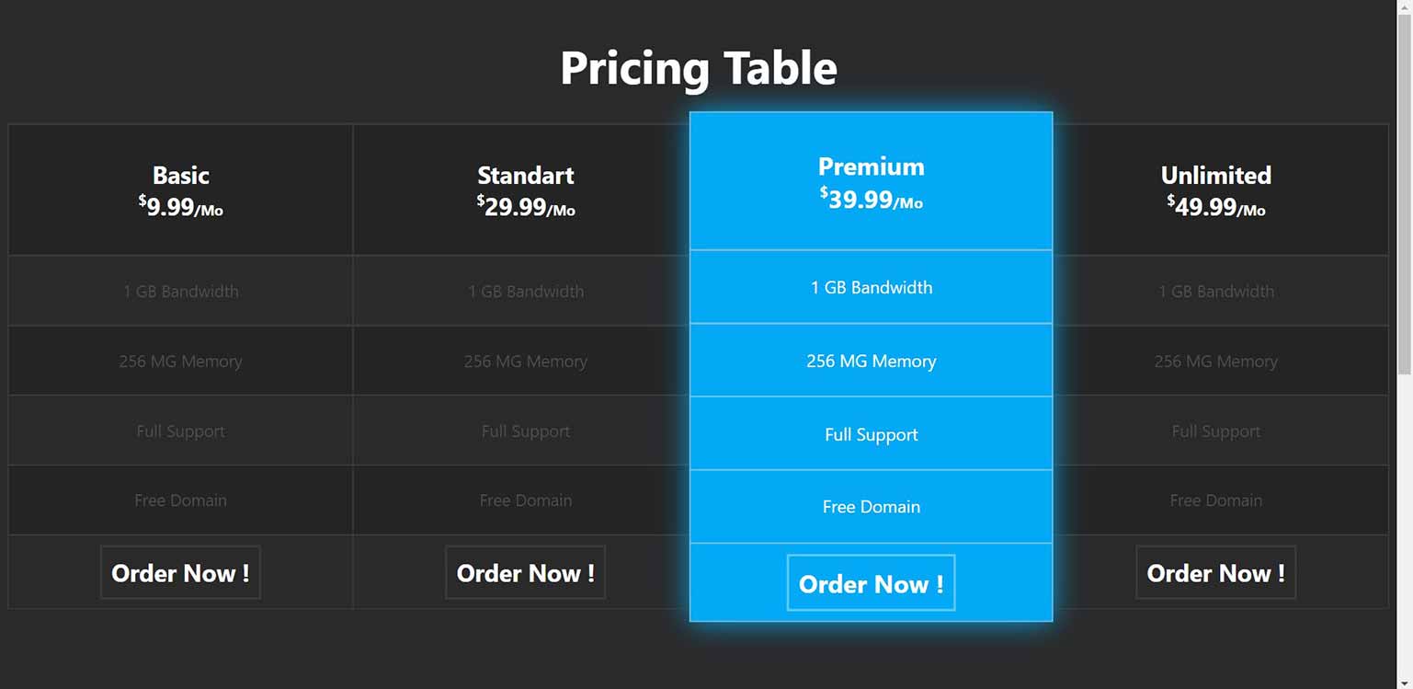
Task: Click Premium's Free Domain row
Action: pyautogui.click(x=871, y=507)
